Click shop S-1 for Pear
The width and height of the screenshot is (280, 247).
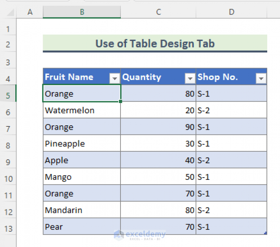[231, 226]
